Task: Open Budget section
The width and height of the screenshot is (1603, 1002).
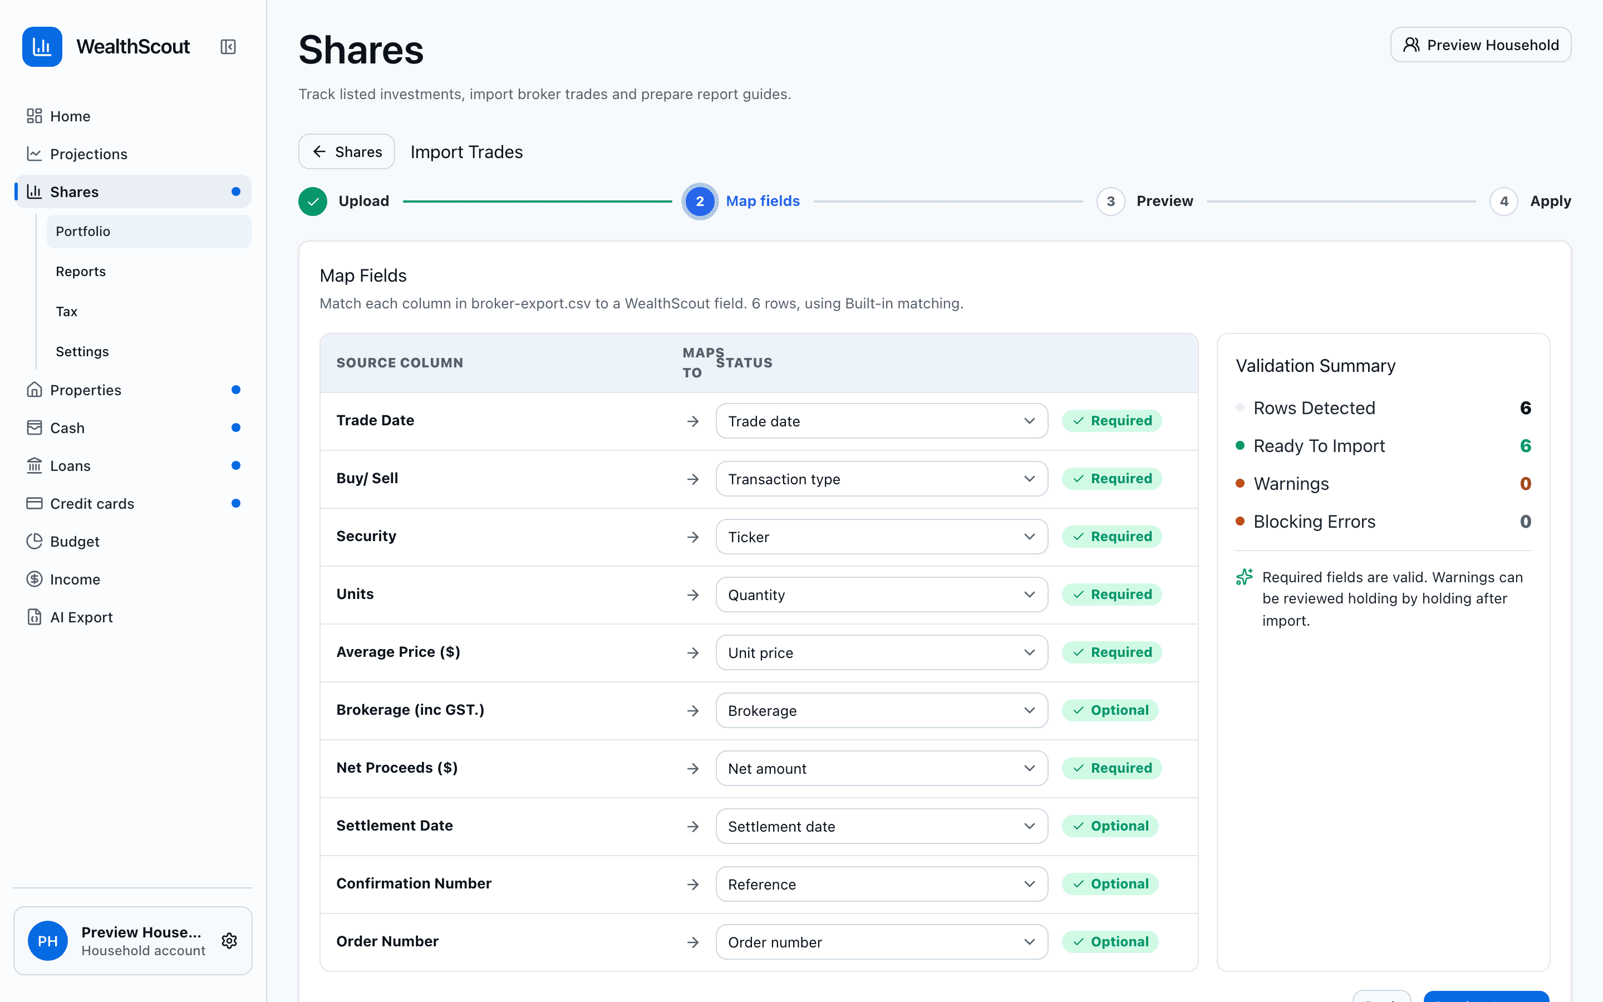Action: pos(132,541)
